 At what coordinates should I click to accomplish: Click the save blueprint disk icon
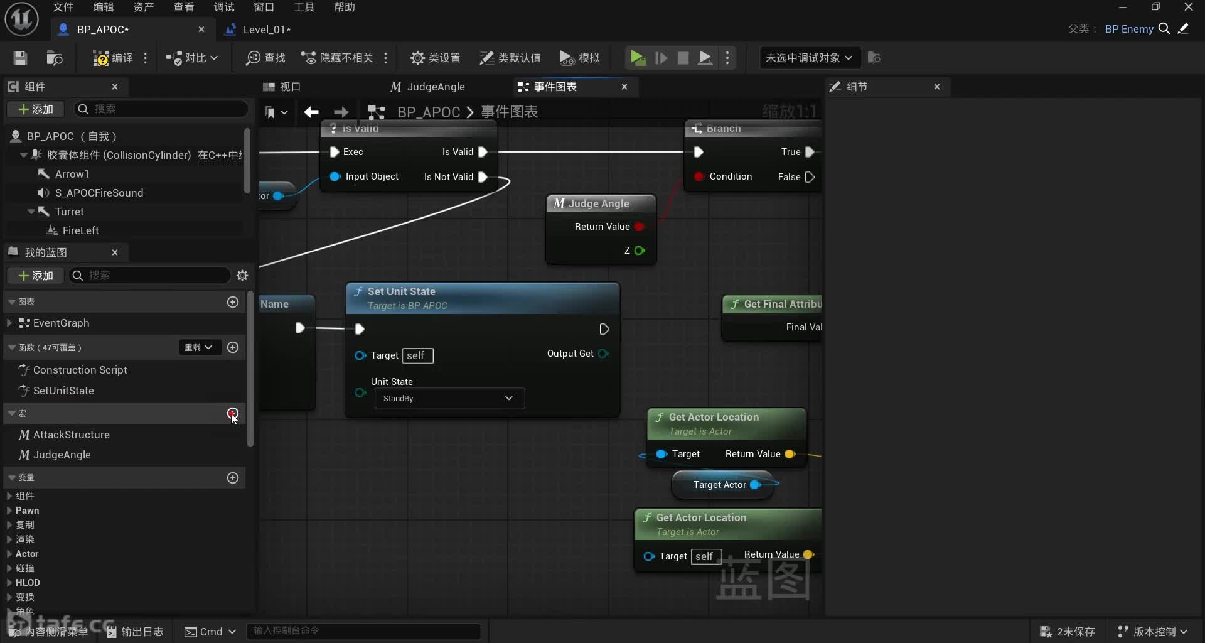(x=20, y=58)
